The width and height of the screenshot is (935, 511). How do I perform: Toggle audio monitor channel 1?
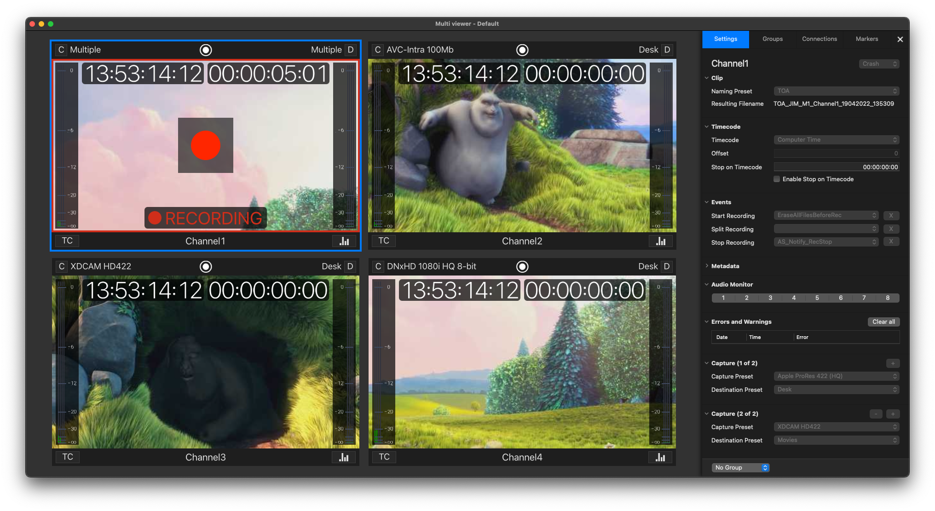click(x=723, y=298)
